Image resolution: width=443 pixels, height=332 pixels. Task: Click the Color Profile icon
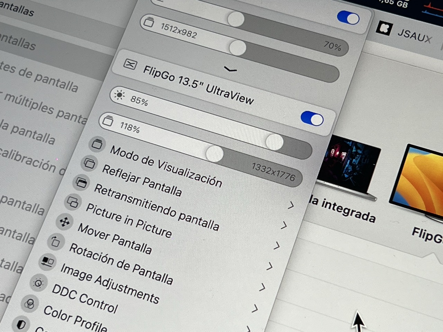click(x=30, y=304)
